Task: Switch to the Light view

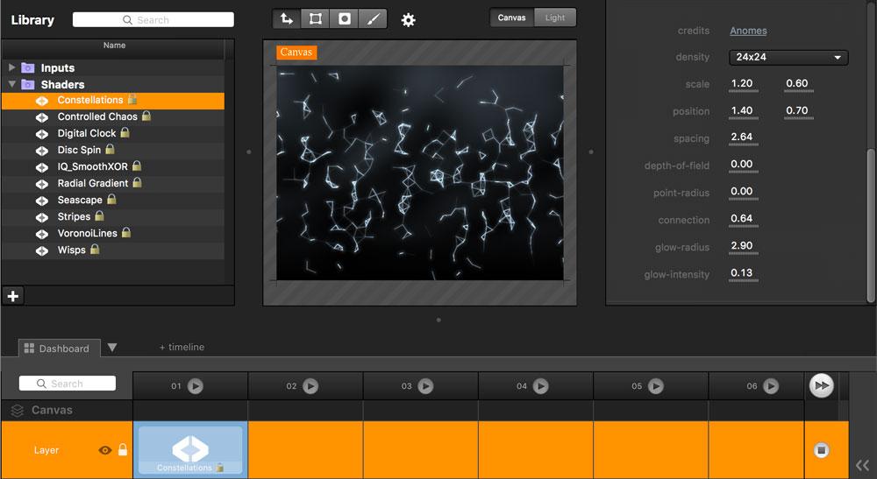Action: [555, 18]
